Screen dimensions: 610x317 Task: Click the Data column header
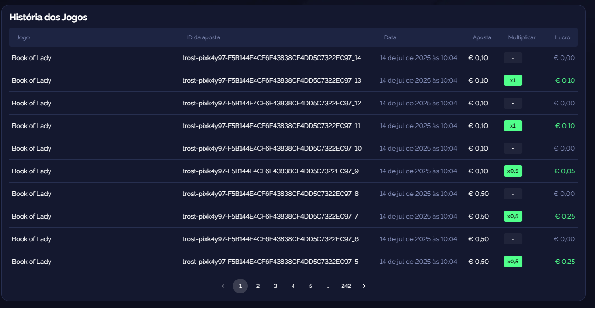390,37
